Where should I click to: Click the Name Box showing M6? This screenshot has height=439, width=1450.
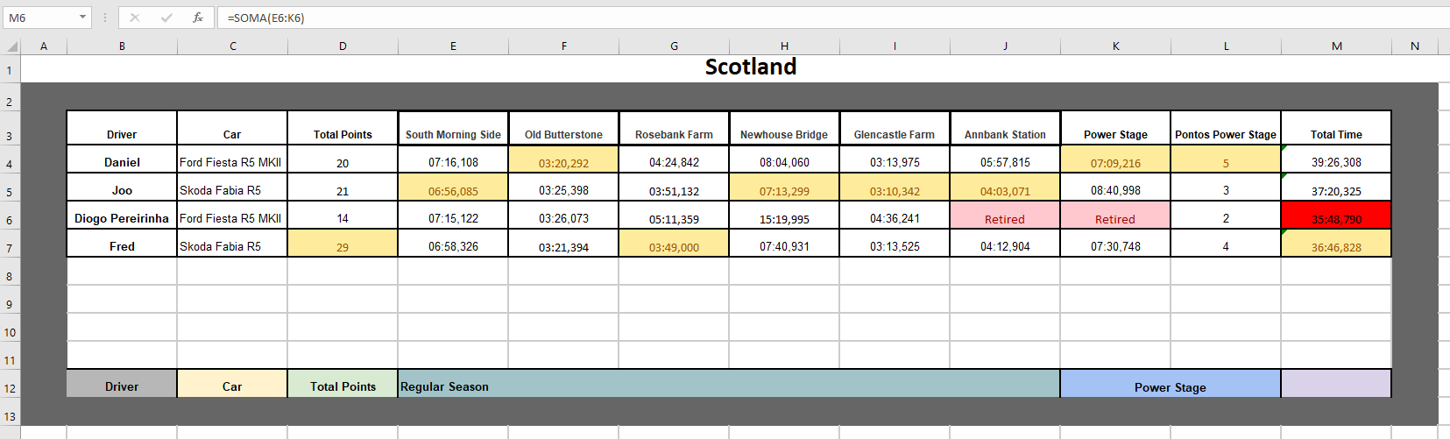click(39, 18)
